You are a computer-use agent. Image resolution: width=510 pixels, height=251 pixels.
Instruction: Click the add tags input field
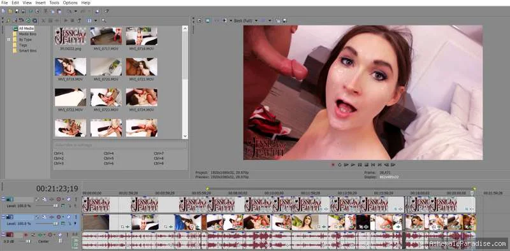click(120, 145)
